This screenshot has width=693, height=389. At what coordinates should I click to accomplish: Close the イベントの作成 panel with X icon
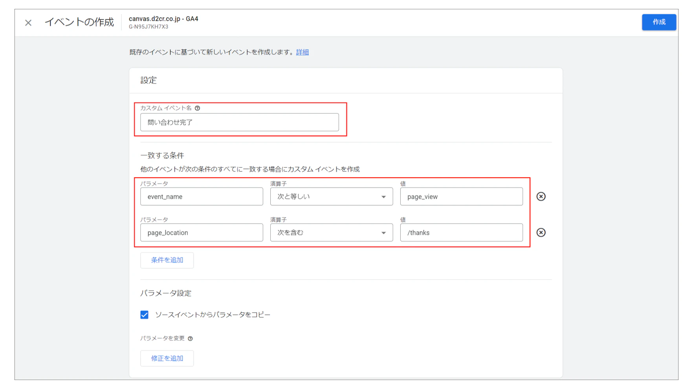(28, 23)
